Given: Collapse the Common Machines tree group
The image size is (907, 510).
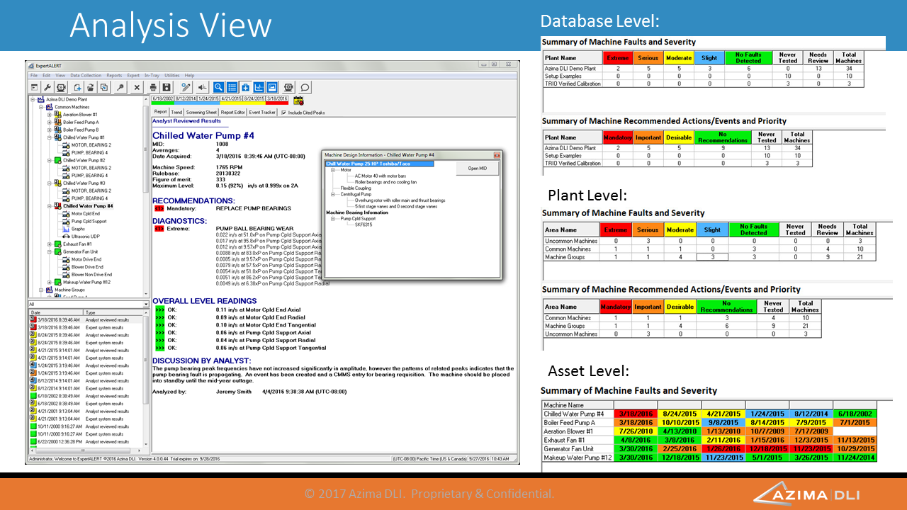Looking at the screenshot, I should click(x=41, y=107).
